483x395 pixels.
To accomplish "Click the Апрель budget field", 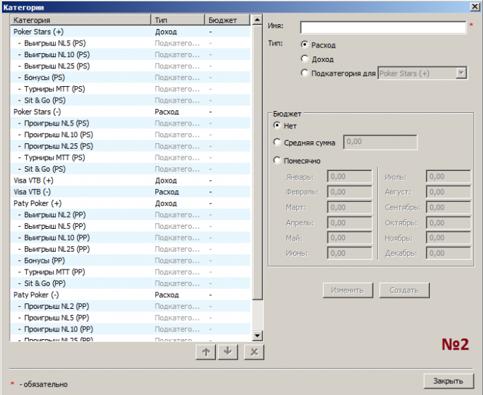I will [x=350, y=223].
